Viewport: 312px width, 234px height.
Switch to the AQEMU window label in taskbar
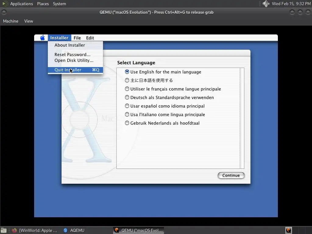(77, 230)
